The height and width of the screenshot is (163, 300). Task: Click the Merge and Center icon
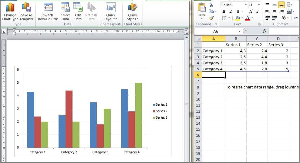pos(289,11)
